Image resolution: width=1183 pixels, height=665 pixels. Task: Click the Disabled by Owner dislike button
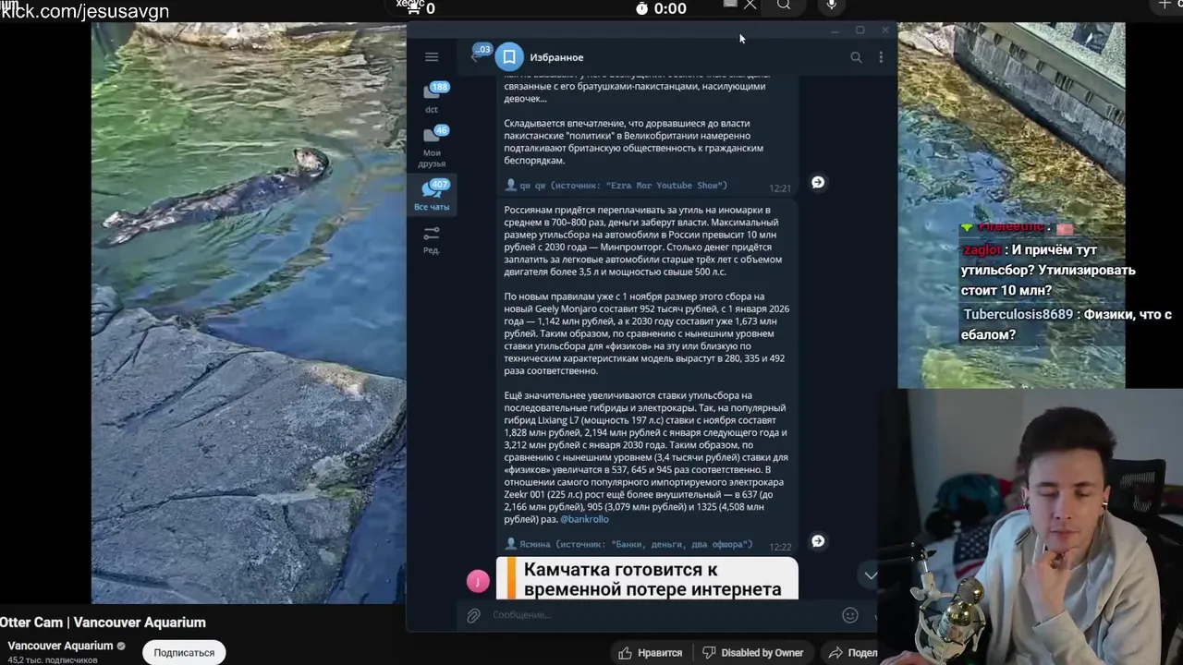pyautogui.click(x=752, y=653)
